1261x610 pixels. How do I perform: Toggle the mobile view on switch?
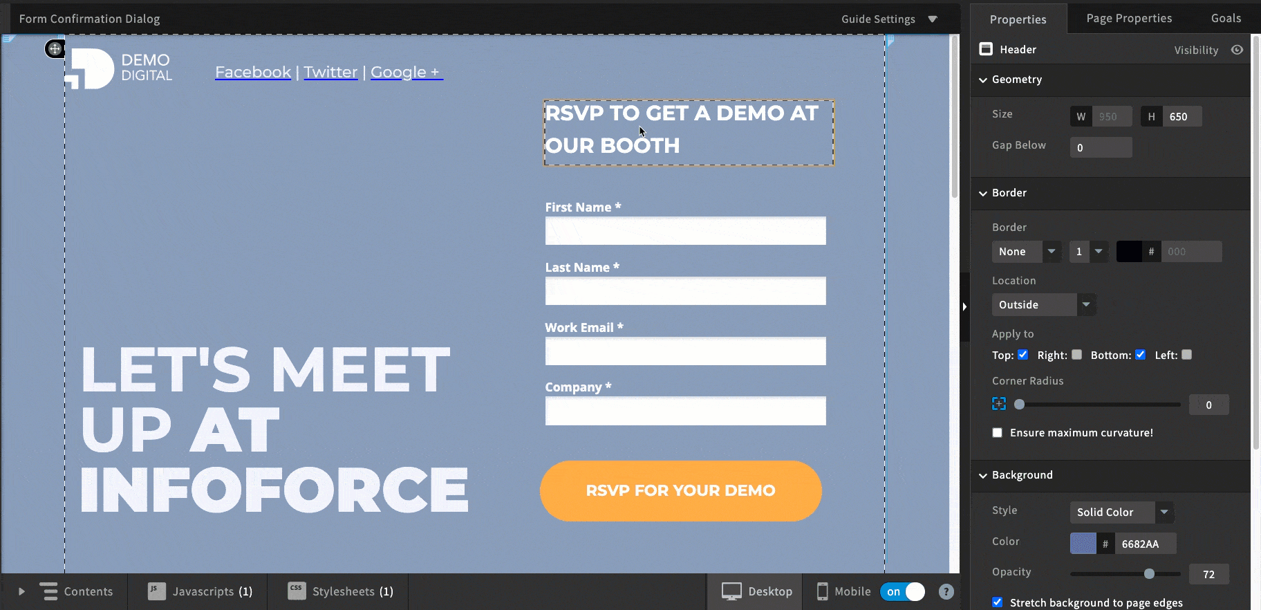click(x=902, y=592)
